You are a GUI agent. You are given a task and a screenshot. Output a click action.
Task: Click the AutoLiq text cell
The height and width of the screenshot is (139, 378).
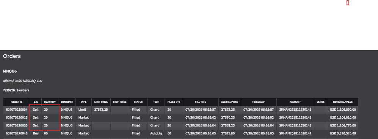(156, 133)
